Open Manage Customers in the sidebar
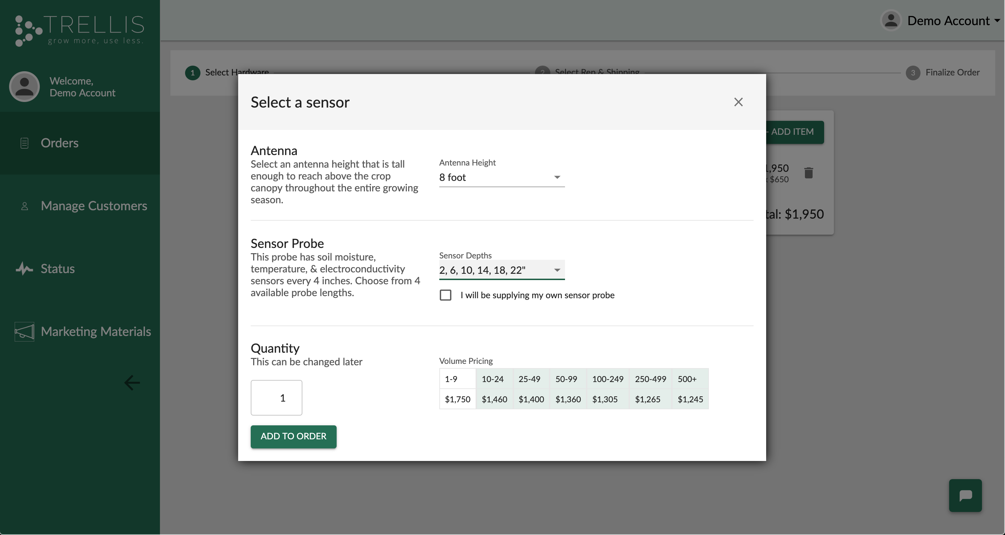 (94, 206)
